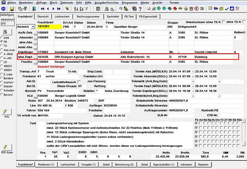
Task: Select the TA radio button
Action: pos(2,46)
